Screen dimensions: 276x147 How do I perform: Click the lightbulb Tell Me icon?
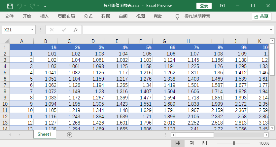point(177,17)
